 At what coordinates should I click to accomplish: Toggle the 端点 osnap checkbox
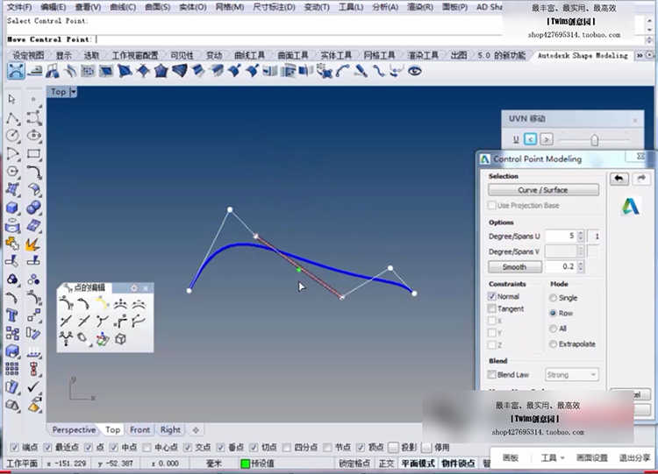[x=14, y=448]
